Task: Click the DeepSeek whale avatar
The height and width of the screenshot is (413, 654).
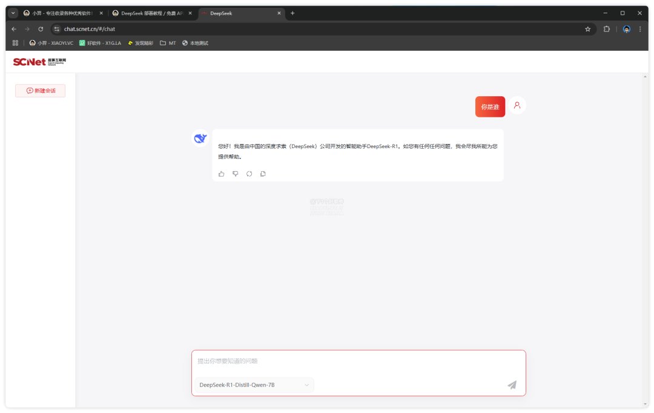Action: pos(200,138)
